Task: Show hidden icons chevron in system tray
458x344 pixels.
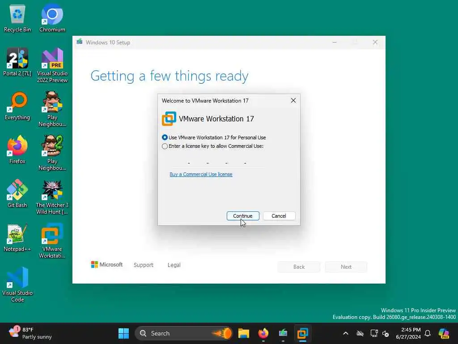Action: coord(346,333)
